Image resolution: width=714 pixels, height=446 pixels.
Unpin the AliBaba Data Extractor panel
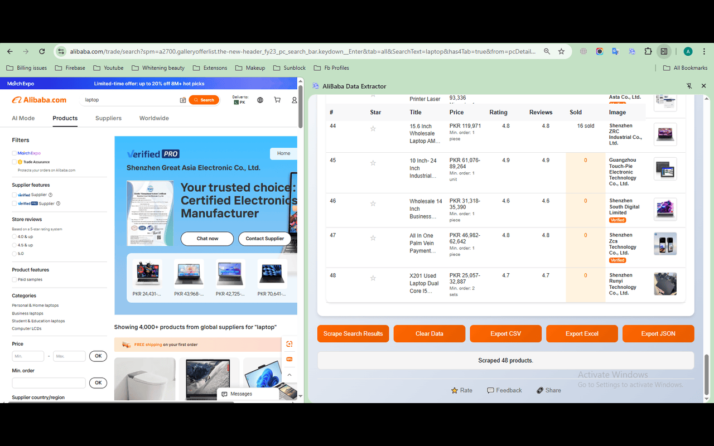point(689,86)
